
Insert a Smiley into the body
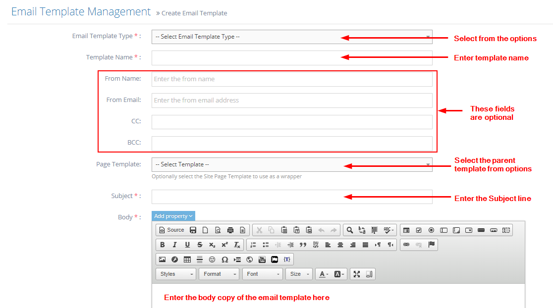pos(211,259)
